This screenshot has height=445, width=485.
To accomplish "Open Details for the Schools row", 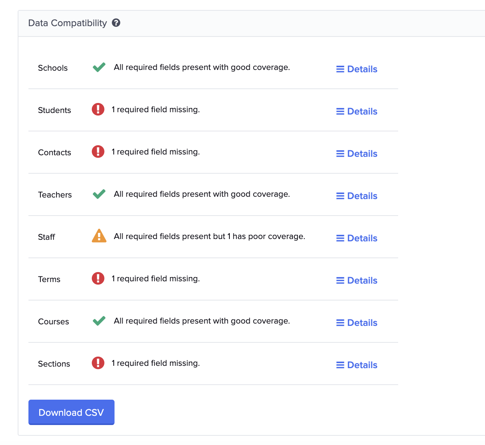I will [x=356, y=69].
